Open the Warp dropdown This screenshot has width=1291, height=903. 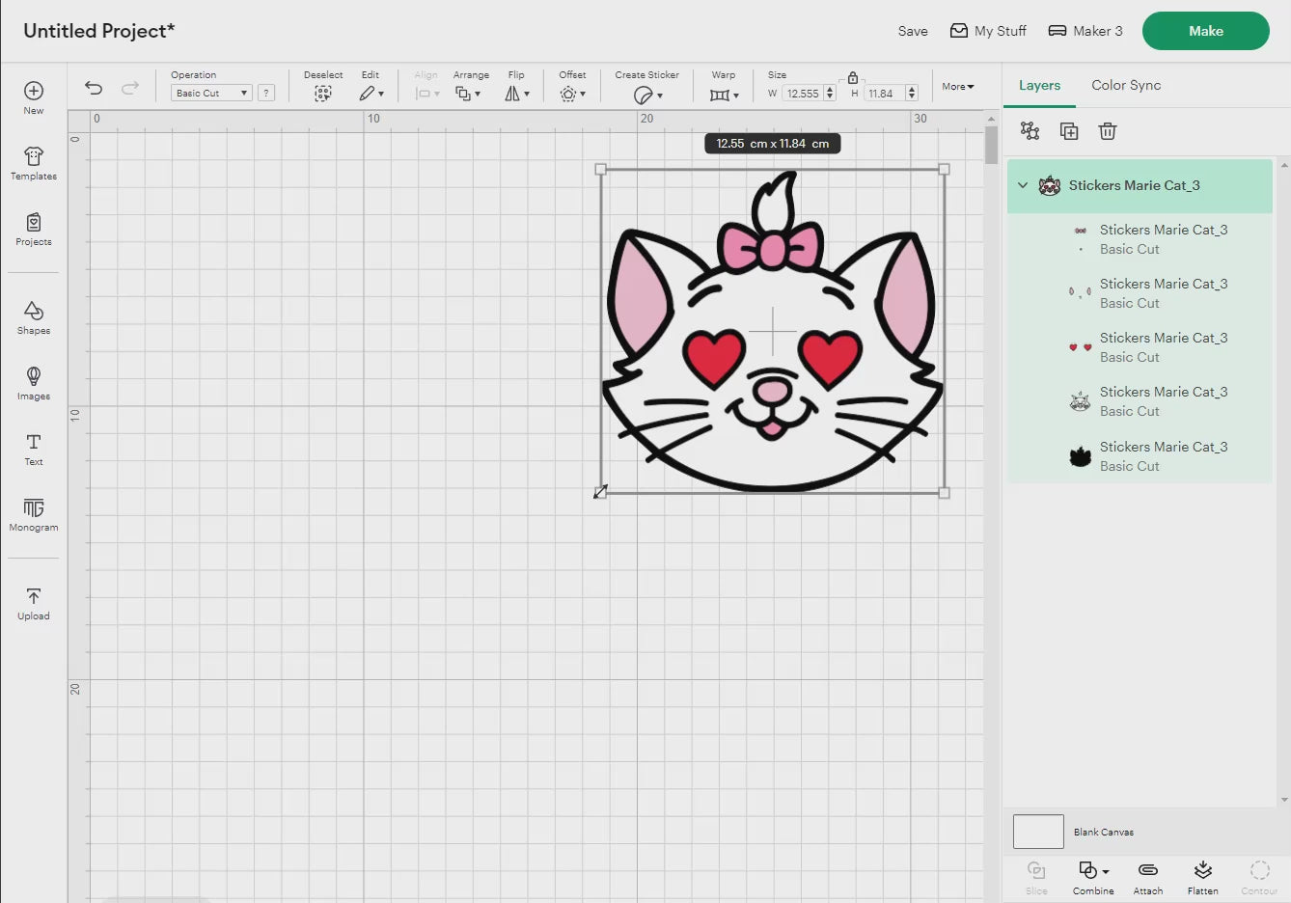click(724, 95)
